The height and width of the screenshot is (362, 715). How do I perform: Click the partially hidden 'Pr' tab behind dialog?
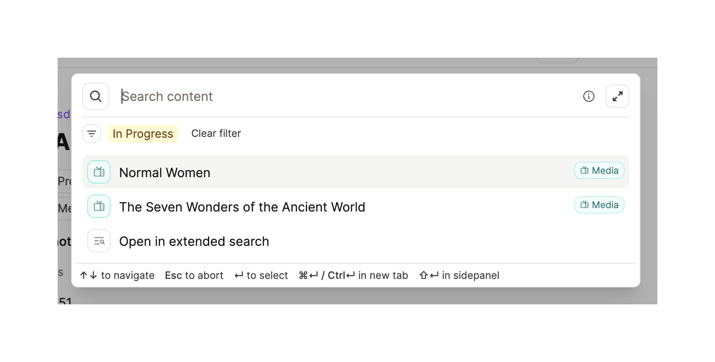(64, 181)
